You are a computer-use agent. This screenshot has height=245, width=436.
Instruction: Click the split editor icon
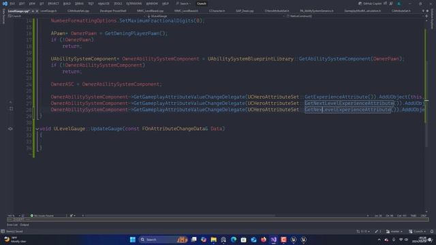[x=426, y=16]
